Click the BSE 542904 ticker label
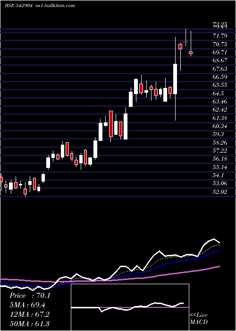This screenshot has height=331, width=236. pos(18,6)
